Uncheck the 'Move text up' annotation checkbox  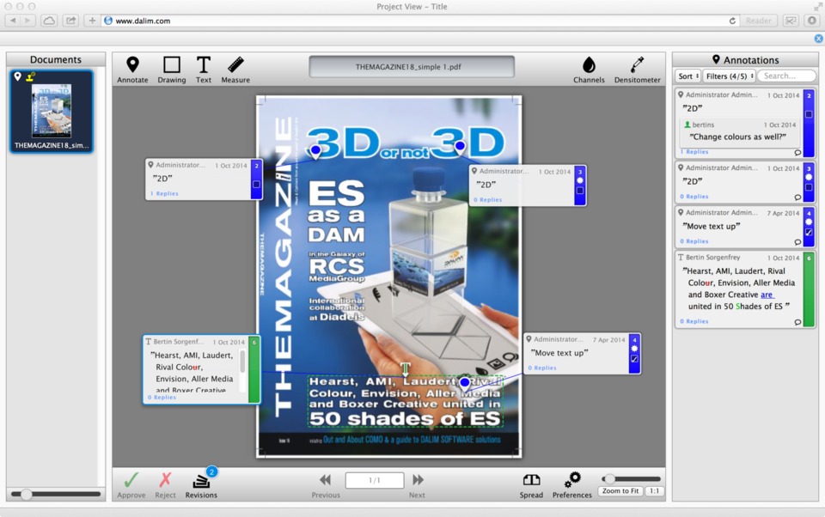[x=809, y=232]
